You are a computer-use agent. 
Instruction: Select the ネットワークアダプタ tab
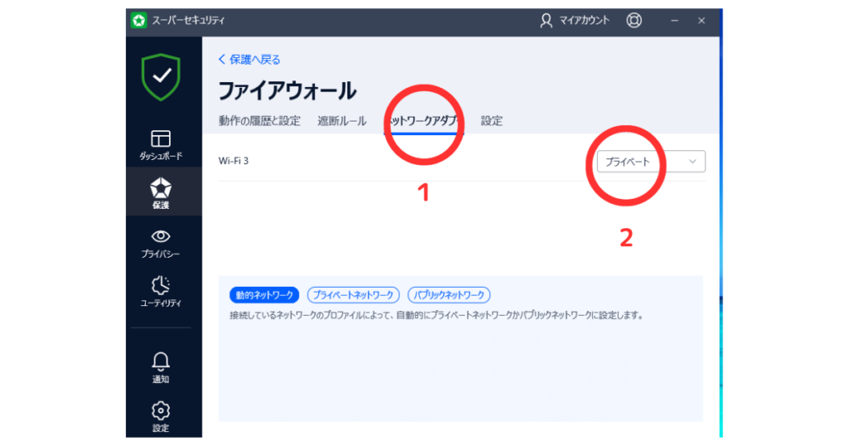pyautogui.click(x=424, y=121)
